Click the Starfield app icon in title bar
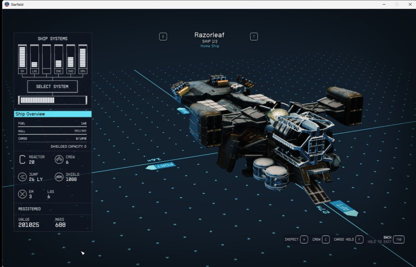416x267 pixels. click(x=7, y=4)
